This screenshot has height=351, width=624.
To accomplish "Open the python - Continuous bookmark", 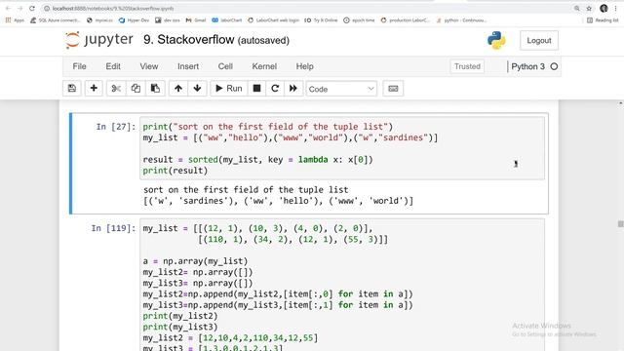I will tap(461, 19).
